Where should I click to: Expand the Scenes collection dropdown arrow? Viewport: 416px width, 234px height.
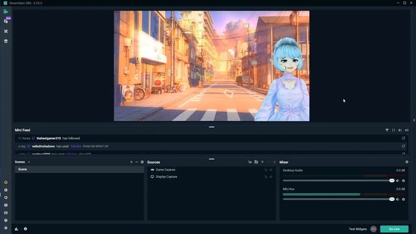[x=29, y=162]
